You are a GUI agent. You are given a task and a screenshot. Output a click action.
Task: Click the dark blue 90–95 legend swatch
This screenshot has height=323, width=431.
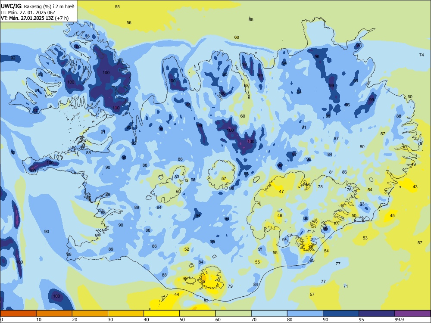tap(341, 314)
